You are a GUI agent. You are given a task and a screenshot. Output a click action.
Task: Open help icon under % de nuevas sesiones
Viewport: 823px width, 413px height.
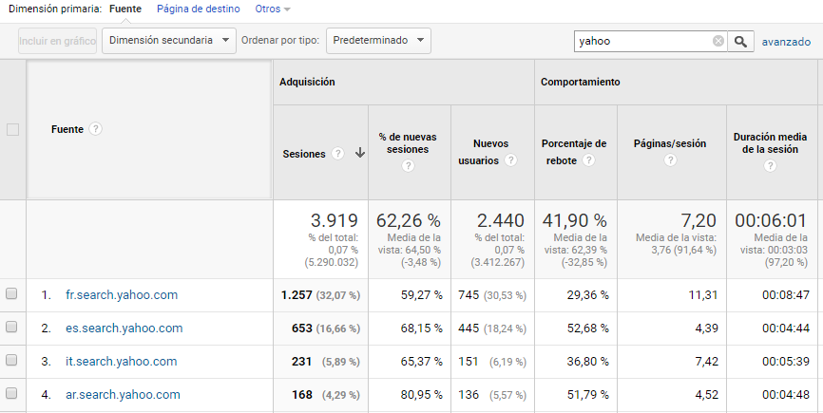408,165
